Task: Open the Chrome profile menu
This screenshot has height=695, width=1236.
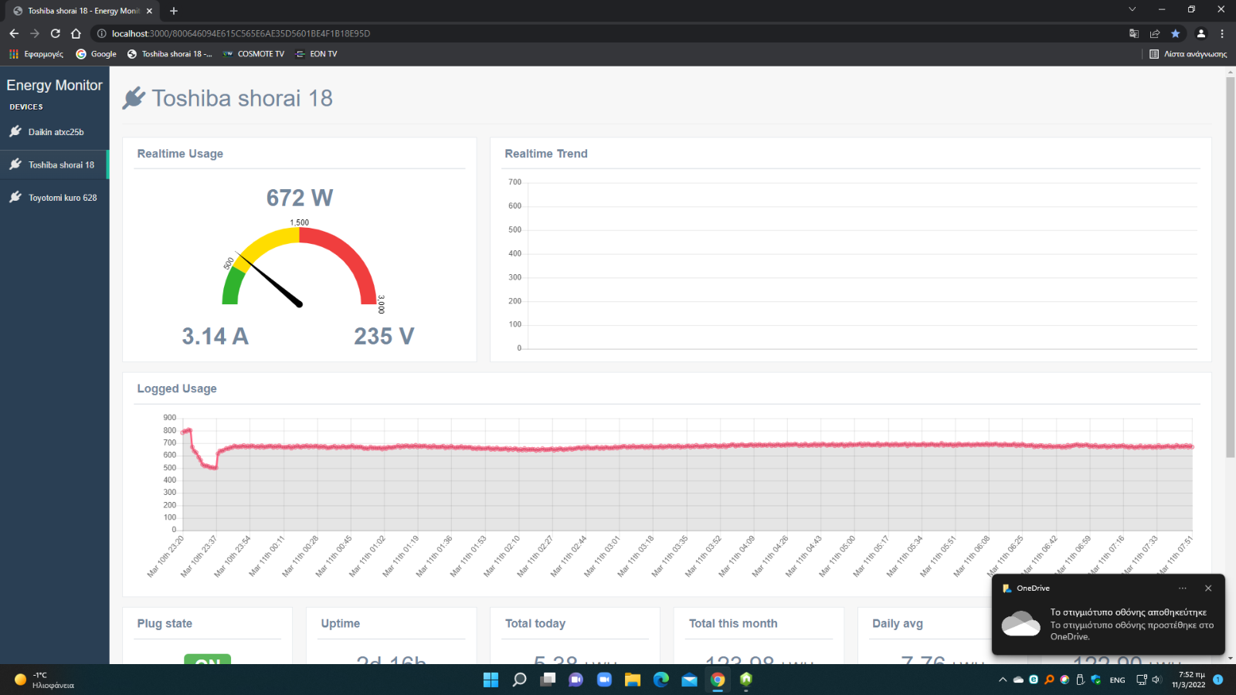Action: [x=1201, y=33]
